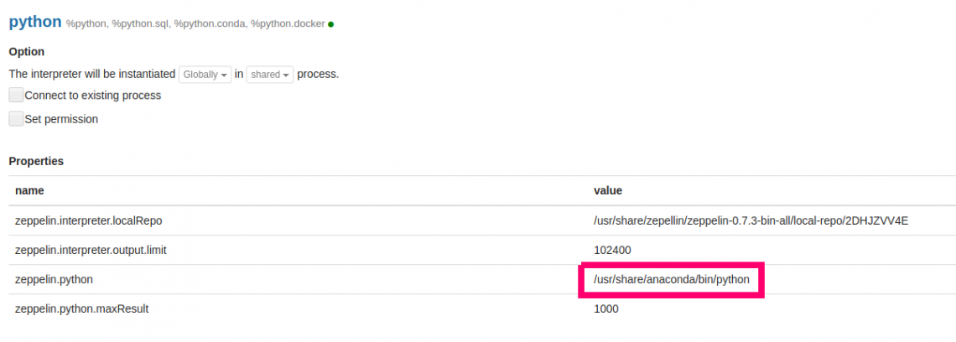The image size is (956, 342).
Task: Click the %python.docker interpreter name text
Action: (288, 24)
